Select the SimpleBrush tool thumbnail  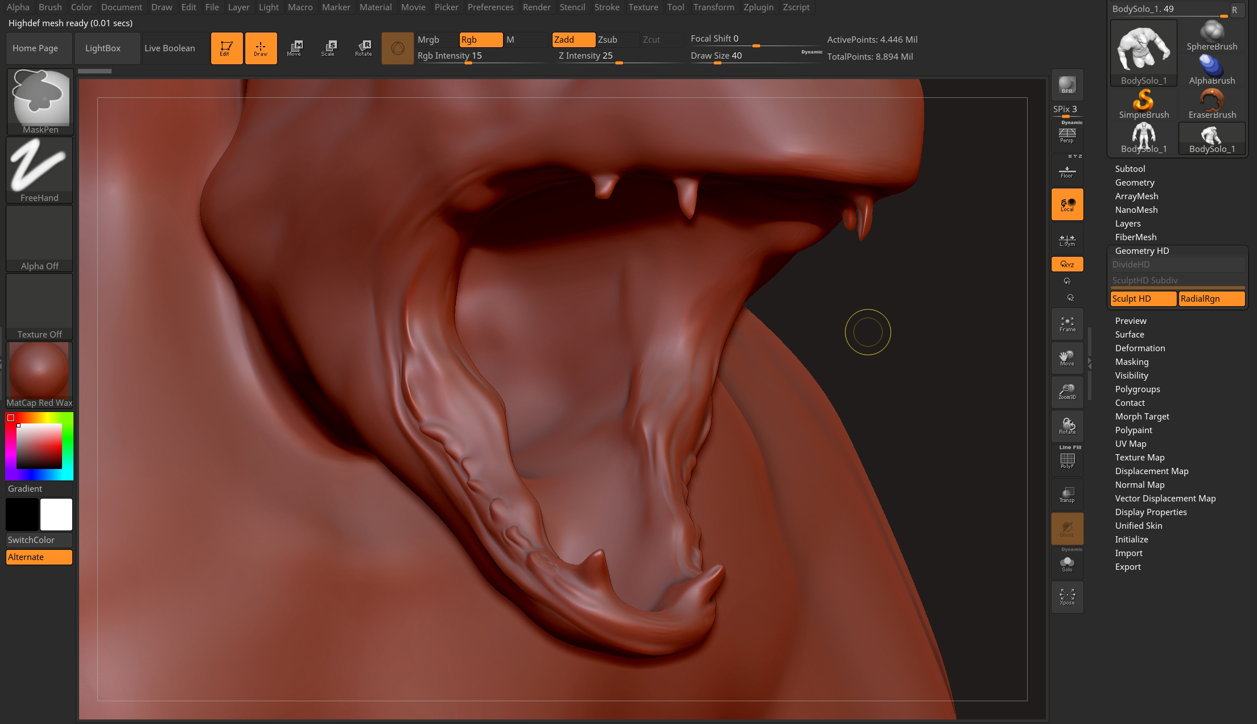(x=1144, y=104)
